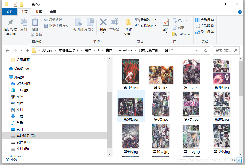Click the properties checkmark icon in the title bar

click(15, 4)
